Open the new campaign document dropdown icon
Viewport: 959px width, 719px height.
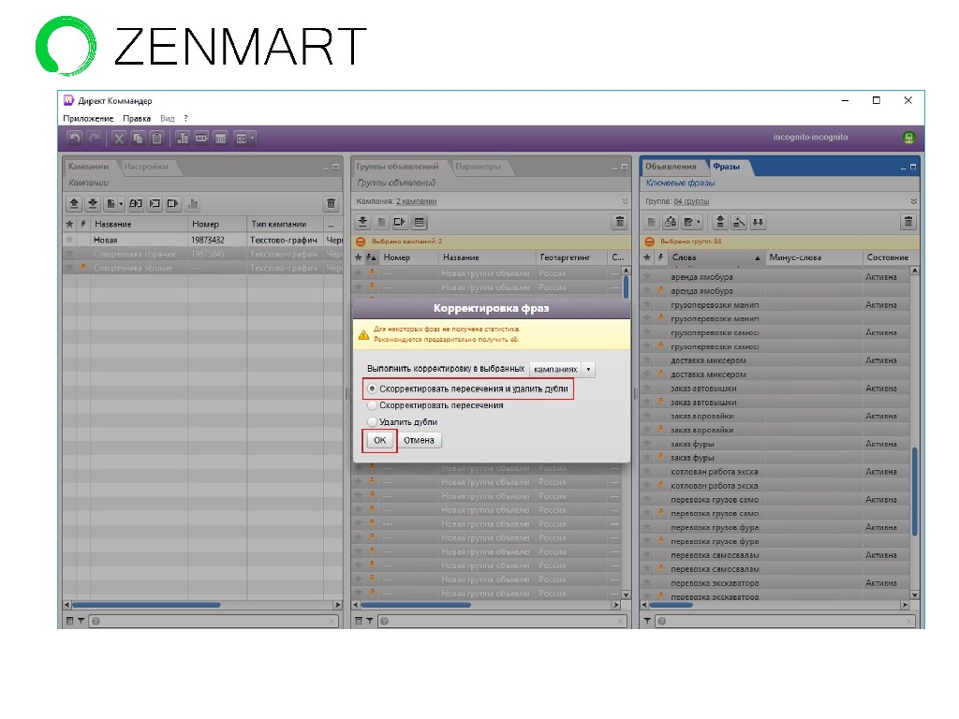114,203
